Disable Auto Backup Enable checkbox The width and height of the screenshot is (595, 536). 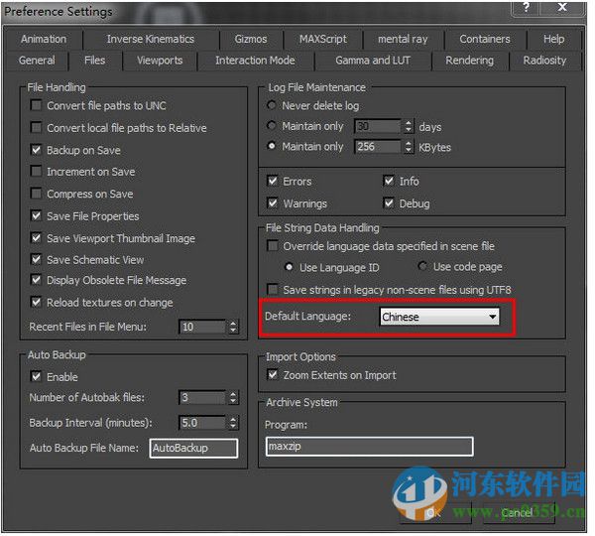coord(36,376)
